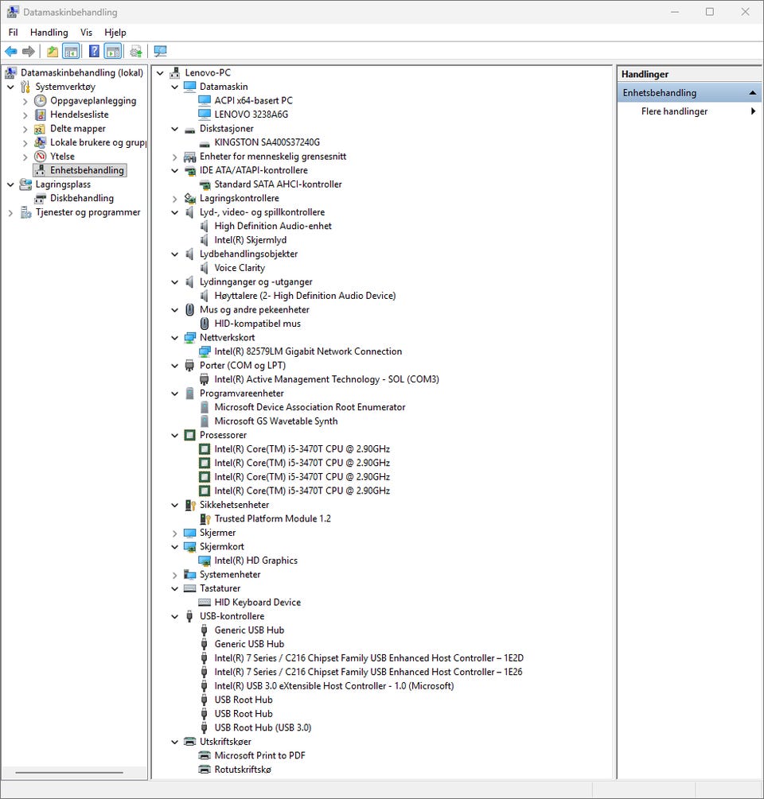
Task: Collapse the Nettverkskort category
Action: (x=174, y=338)
